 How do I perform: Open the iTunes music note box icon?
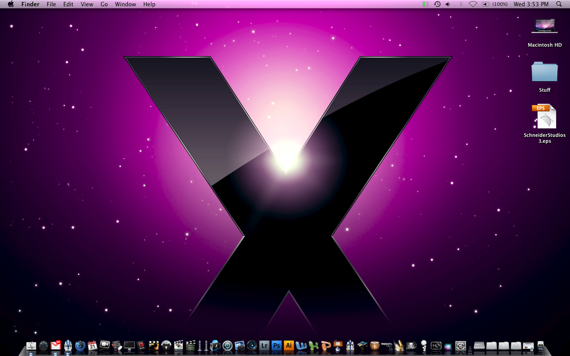215,346
